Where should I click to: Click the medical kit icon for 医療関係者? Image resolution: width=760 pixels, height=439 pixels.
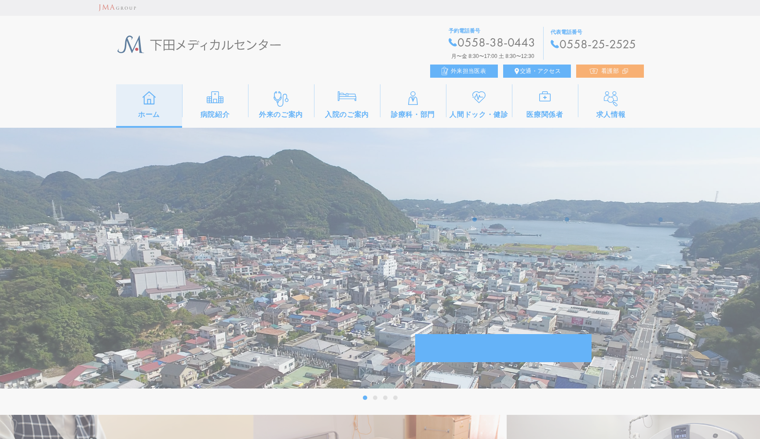pos(544,97)
